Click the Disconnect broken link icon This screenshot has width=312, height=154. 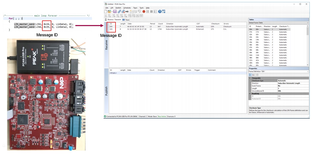click(123, 12)
